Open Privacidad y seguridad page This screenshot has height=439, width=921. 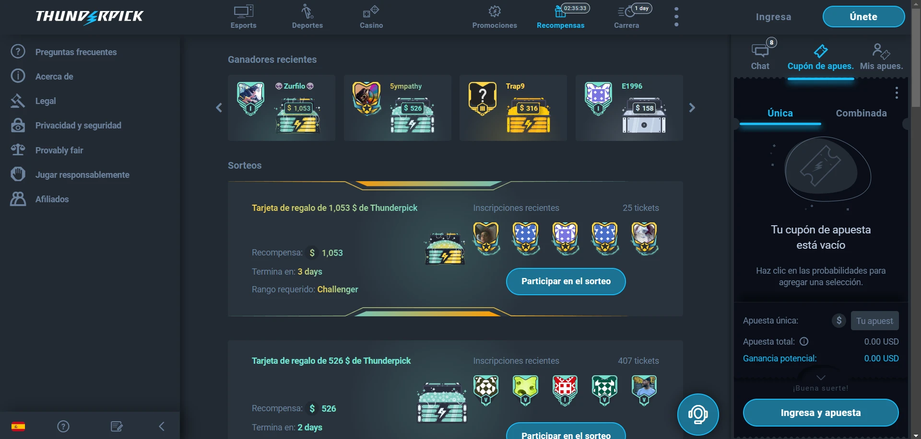(78, 126)
